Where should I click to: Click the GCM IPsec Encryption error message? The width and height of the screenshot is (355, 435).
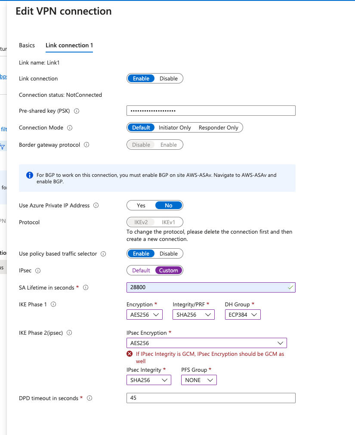click(x=210, y=358)
